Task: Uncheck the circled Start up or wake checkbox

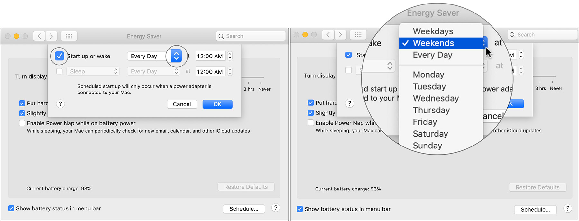Action: coord(60,56)
